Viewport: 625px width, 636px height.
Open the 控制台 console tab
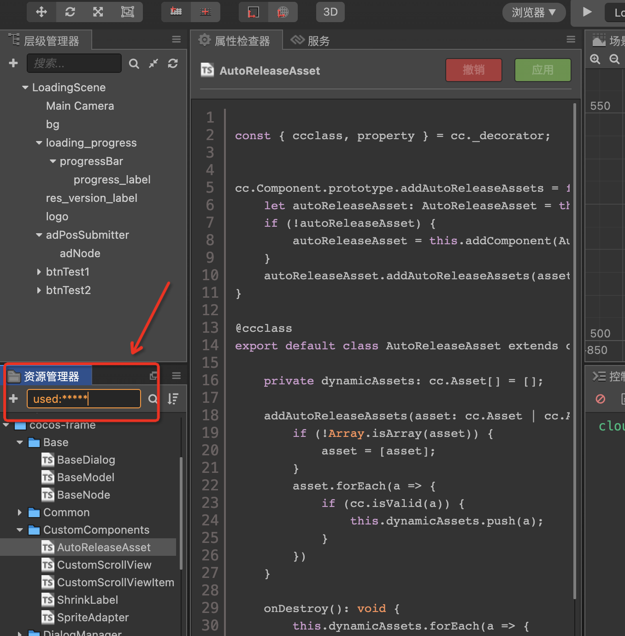pos(607,376)
